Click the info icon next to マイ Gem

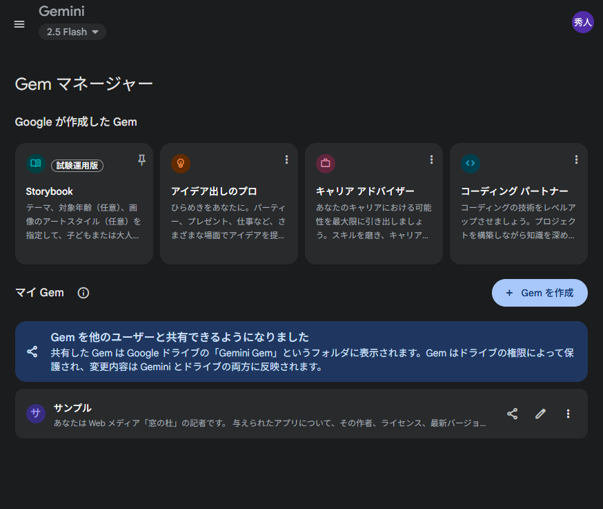(x=83, y=293)
